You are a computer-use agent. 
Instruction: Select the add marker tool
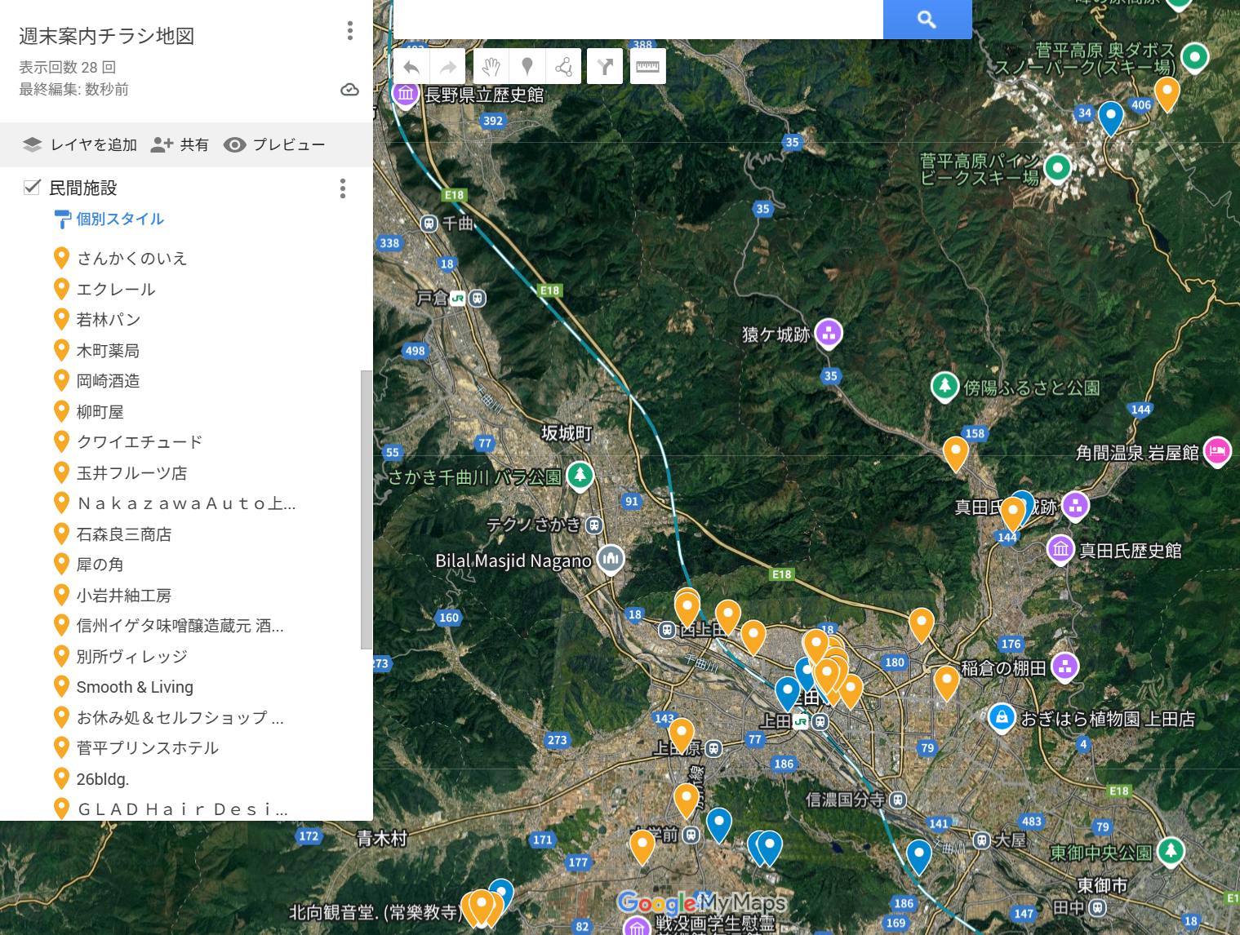tap(527, 67)
